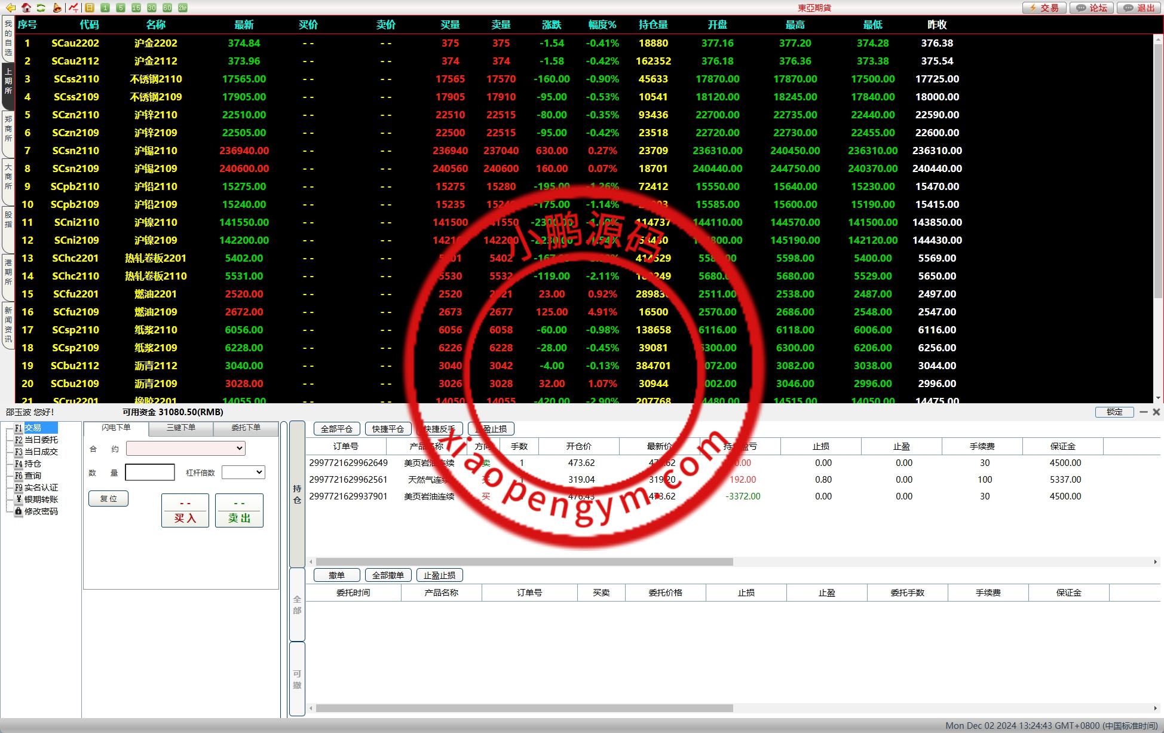This screenshot has height=733, width=1164.
Task: Switch to the 三键下单 tab
Action: pos(181,428)
